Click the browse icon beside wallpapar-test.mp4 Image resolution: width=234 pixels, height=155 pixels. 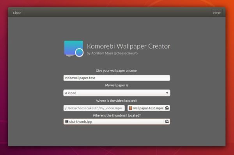click(x=167, y=108)
